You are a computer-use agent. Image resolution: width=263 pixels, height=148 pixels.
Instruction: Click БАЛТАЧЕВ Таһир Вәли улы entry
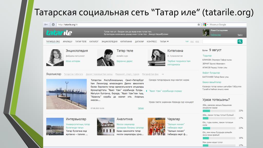pos(215,77)
